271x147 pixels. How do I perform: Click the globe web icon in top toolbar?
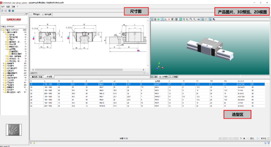(x=12, y=11)
